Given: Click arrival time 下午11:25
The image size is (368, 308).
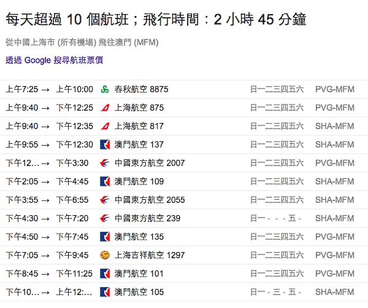Looking at the screenshot, I should click(74, 274).
